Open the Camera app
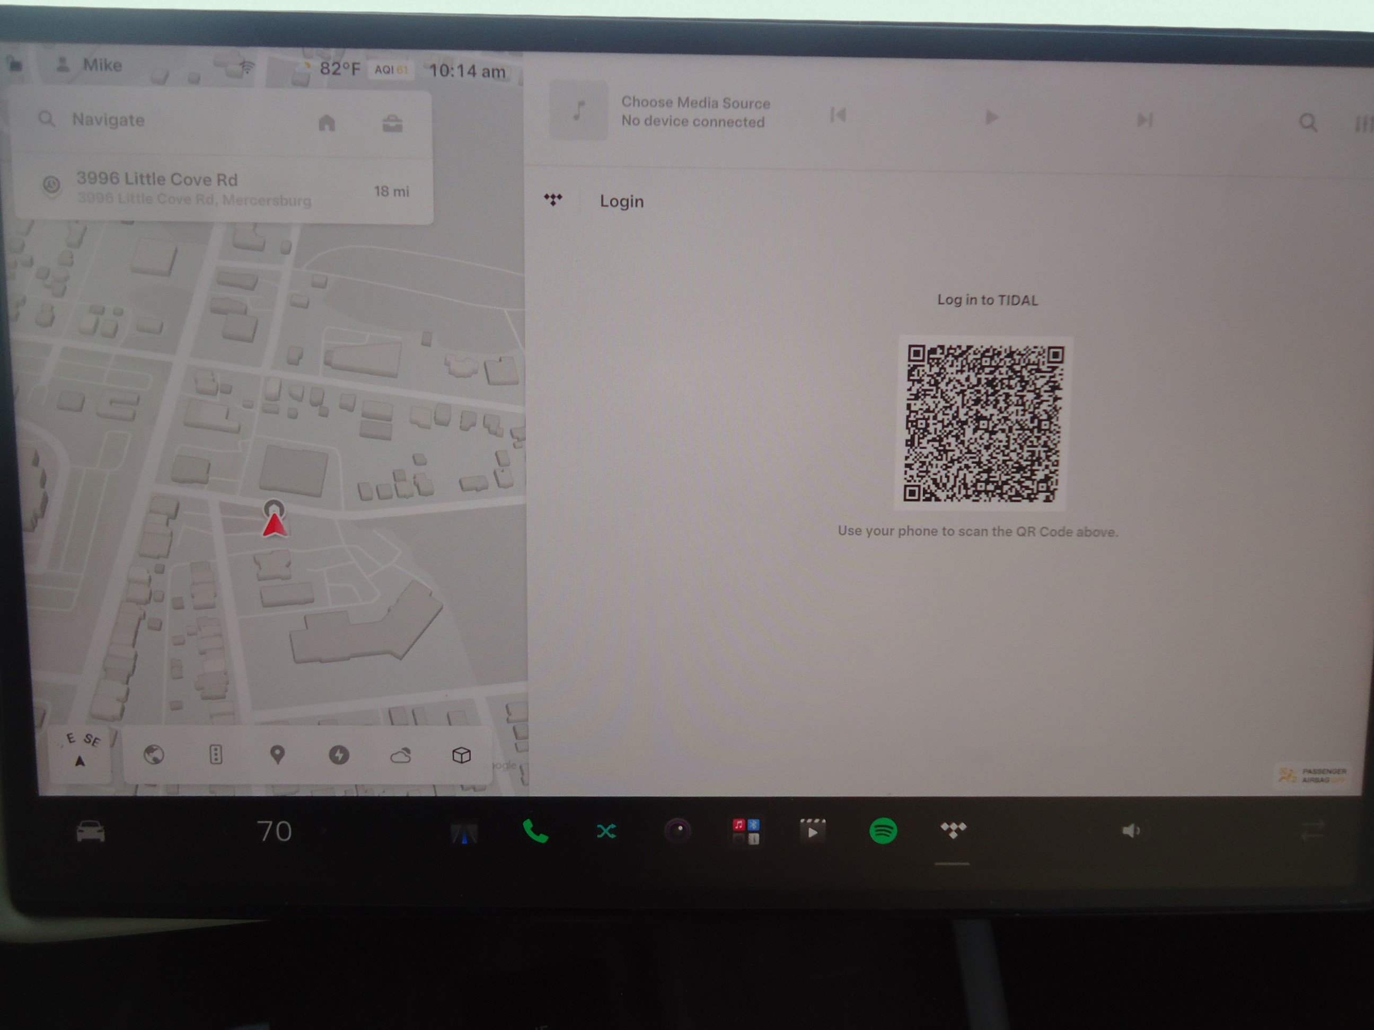 pyautogui.click(x=677, y=831)
